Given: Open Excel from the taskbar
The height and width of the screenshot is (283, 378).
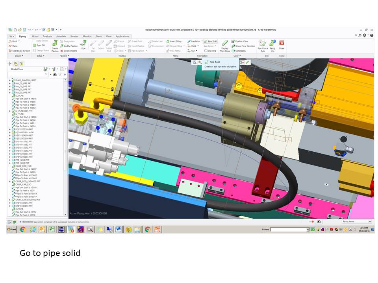Looking at the screenshot, I should (x=52, y=229).
